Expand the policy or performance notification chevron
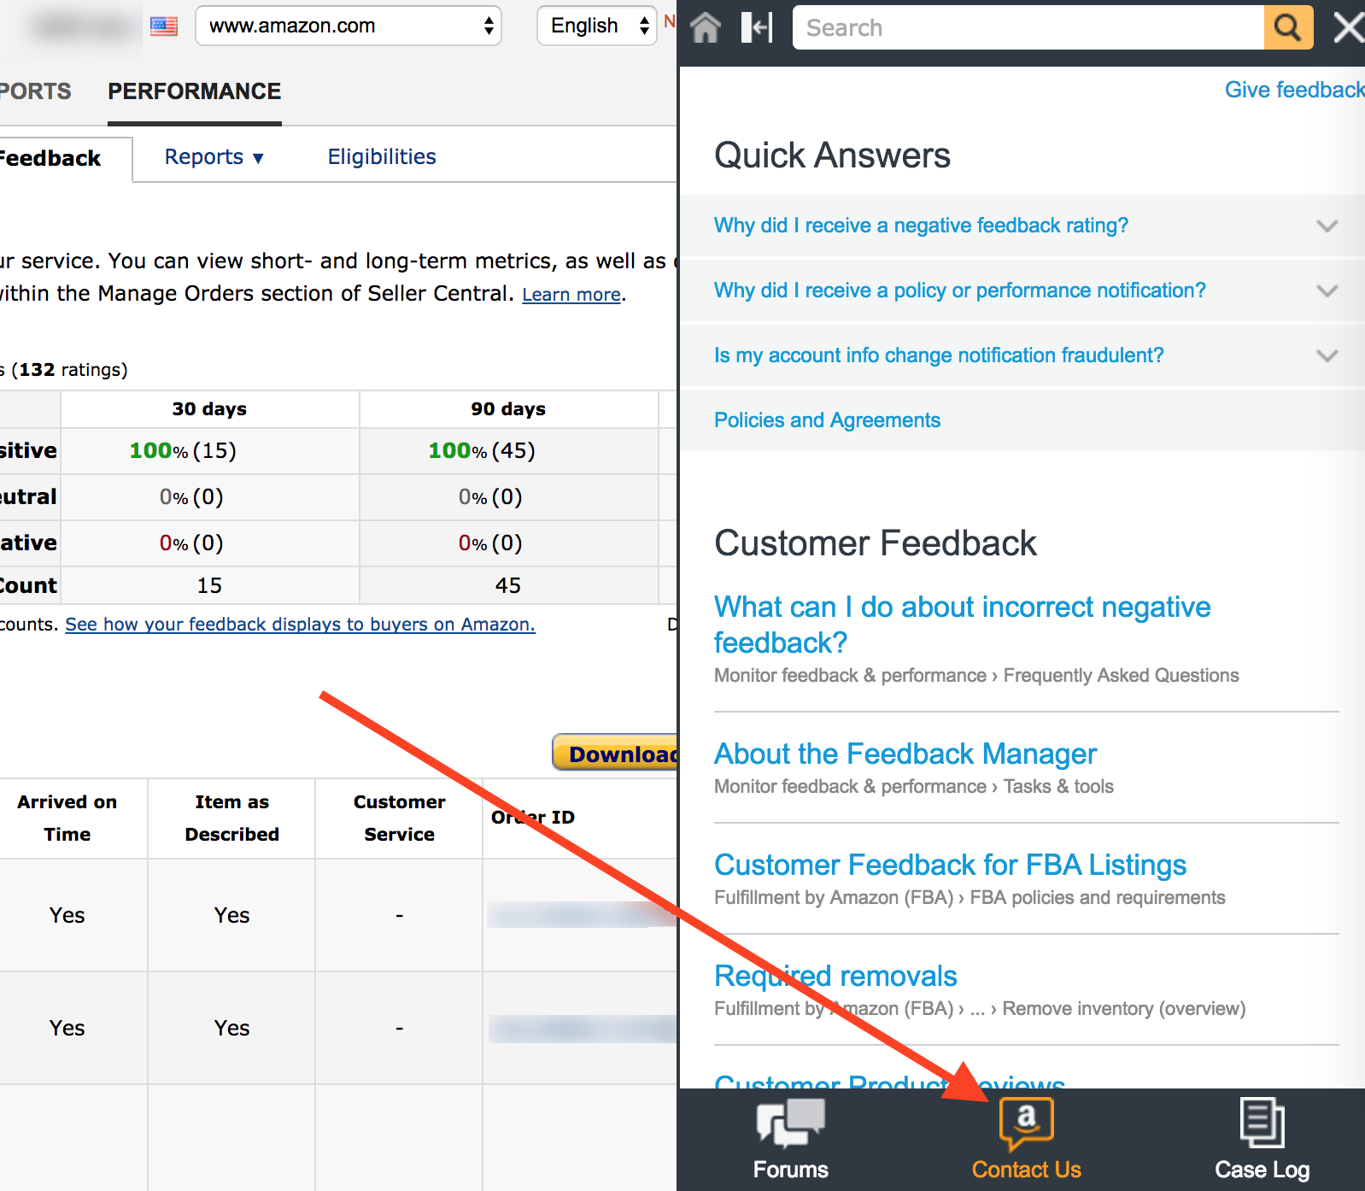 point(1327,290)
